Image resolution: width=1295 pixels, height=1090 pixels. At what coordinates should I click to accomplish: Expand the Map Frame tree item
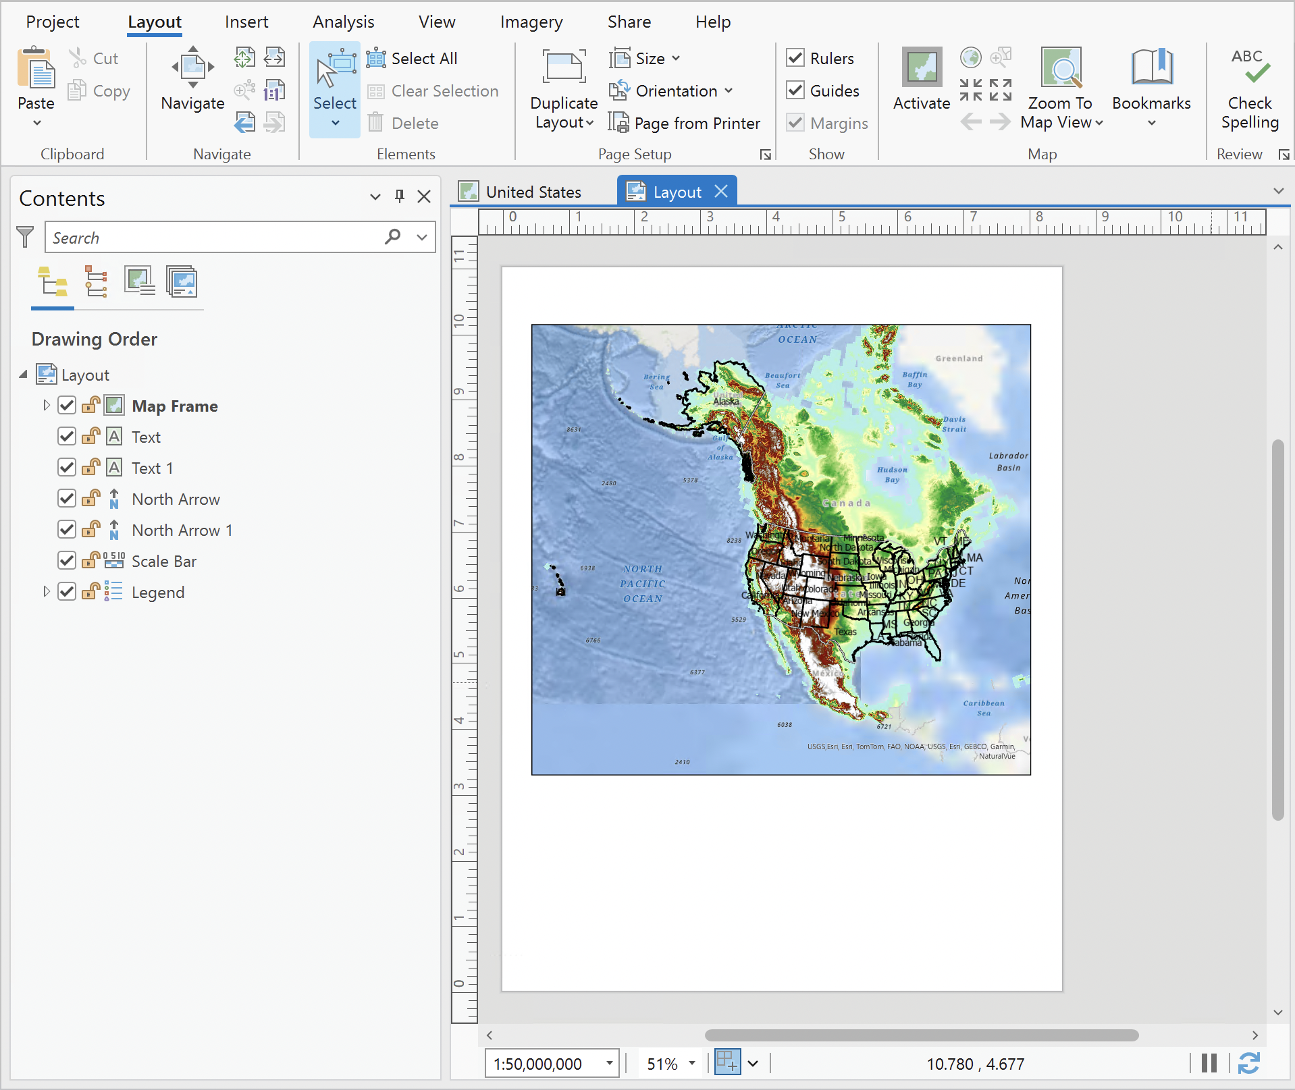click(46, 406)
